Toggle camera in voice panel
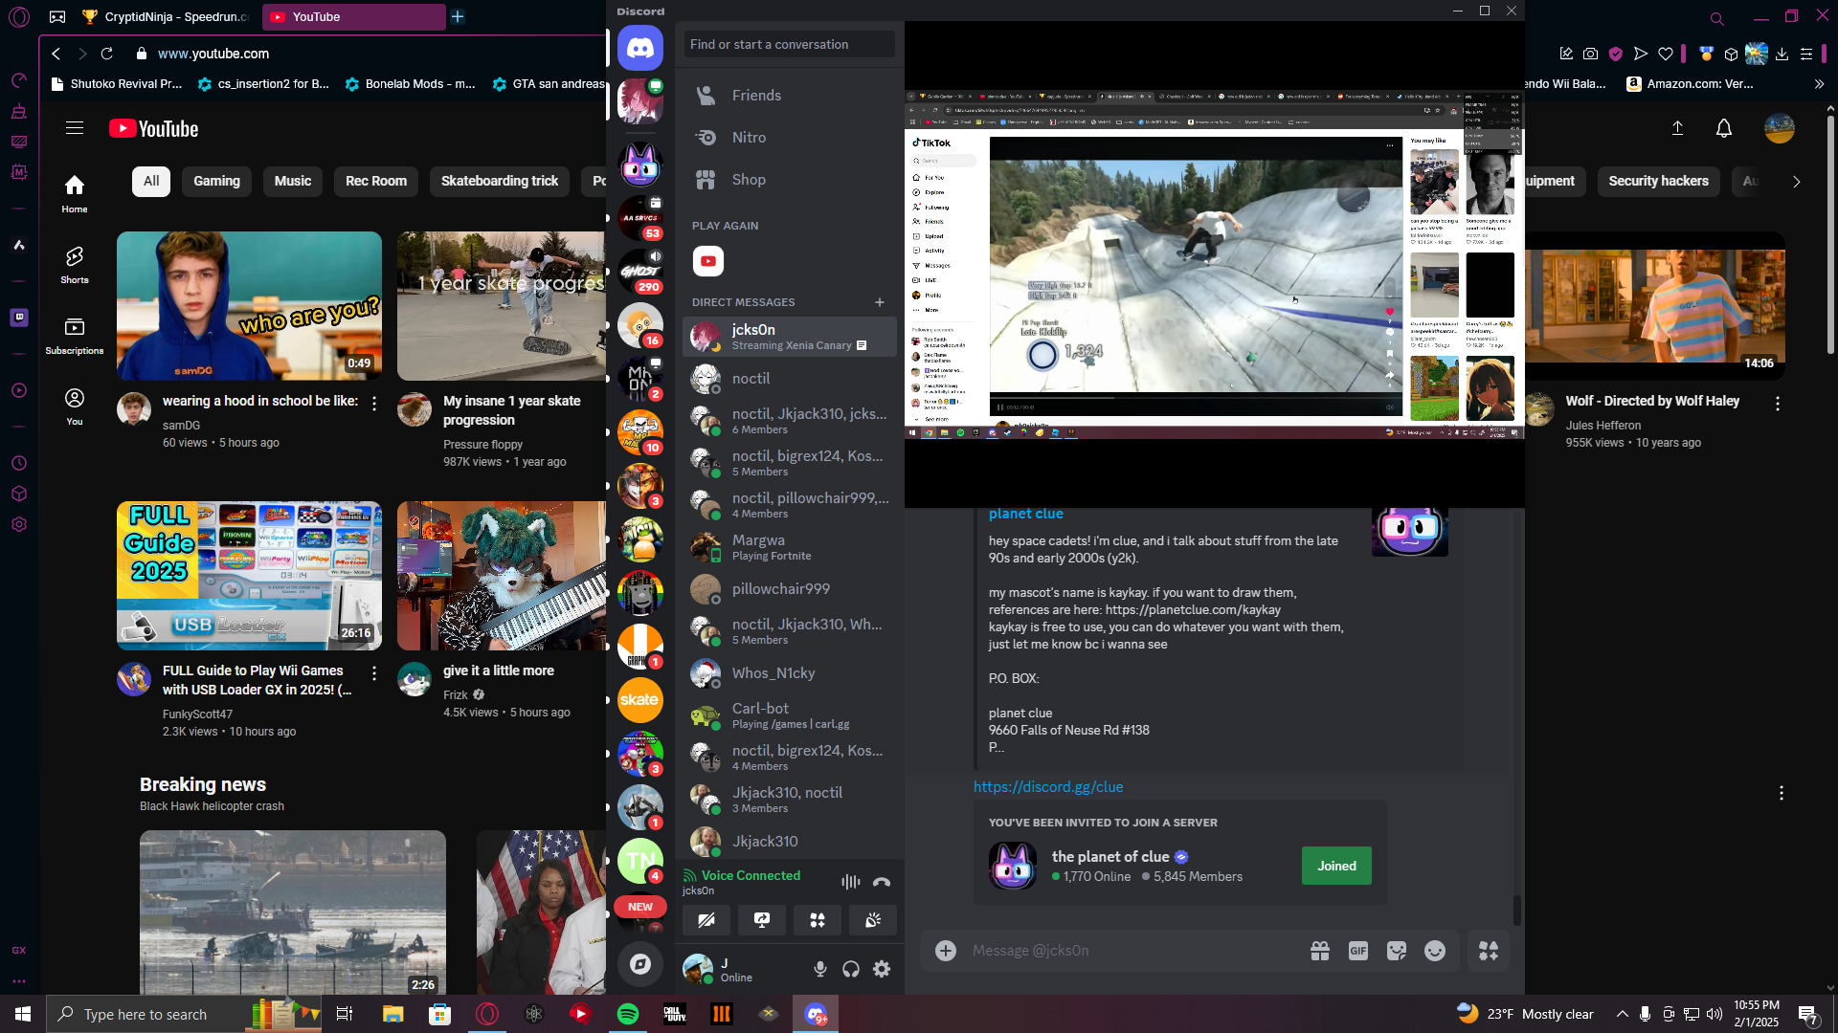1838x1033 pixels. 706,920
